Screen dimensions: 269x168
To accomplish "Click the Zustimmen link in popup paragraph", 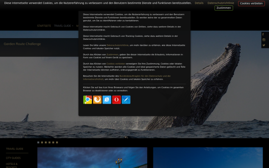I will pos(113,55).
